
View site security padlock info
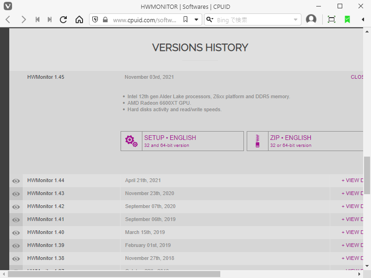[105, 19]
